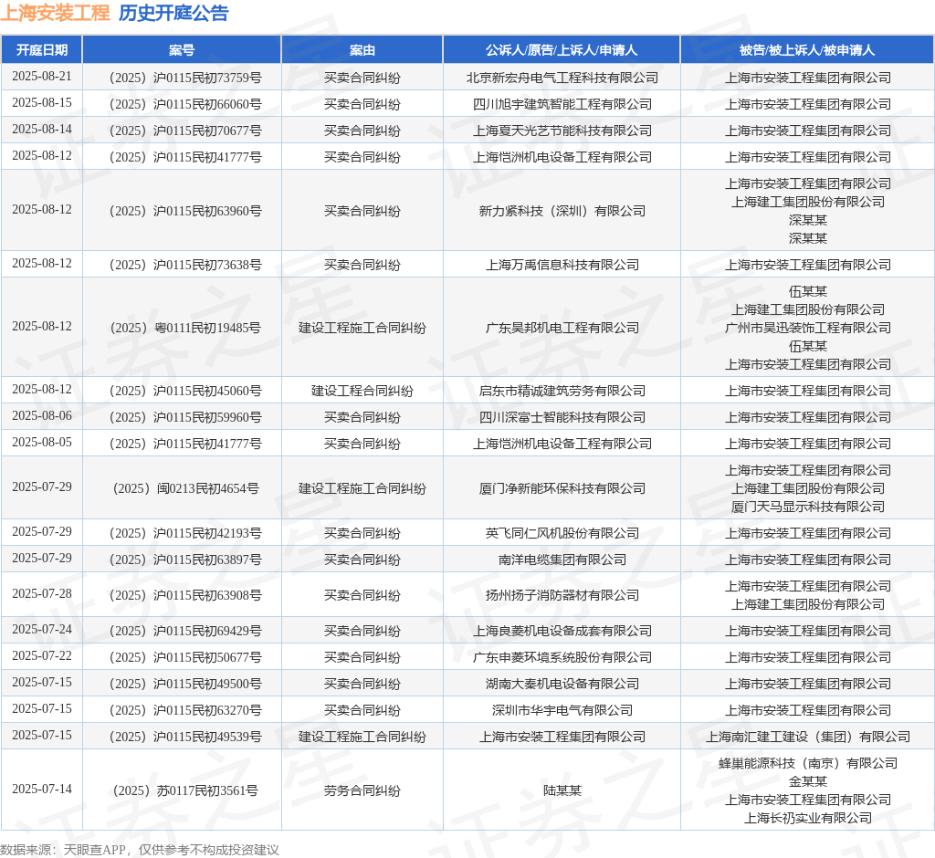
Task: Click defendant 上海南汇建工建设(集团)有限公司
Action: pyautogui.click(x=807, y=737)
